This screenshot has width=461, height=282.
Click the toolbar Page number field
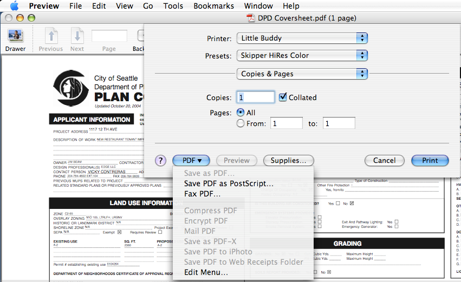pyautogui.click(x=109, y=36)
